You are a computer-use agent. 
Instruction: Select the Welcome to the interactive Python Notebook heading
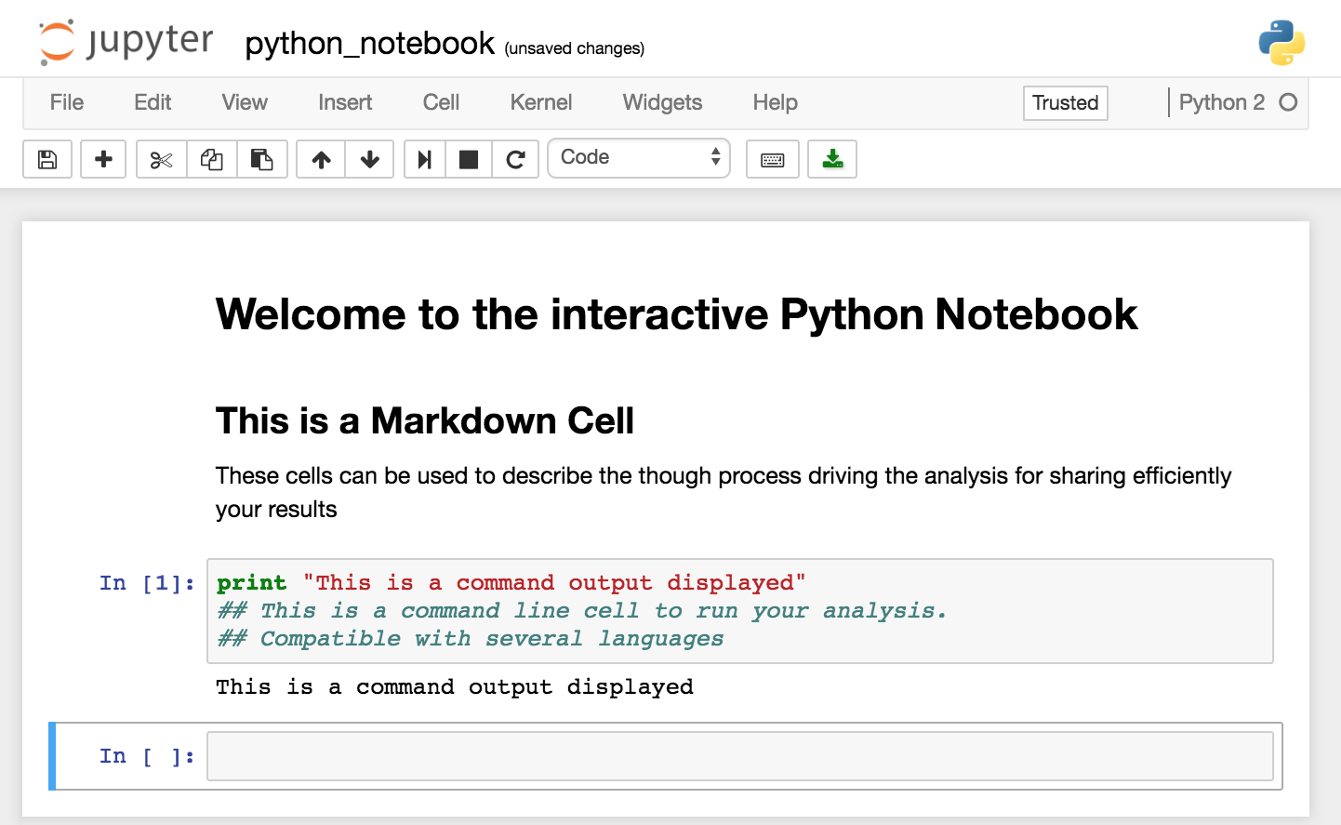pos(676,314)
